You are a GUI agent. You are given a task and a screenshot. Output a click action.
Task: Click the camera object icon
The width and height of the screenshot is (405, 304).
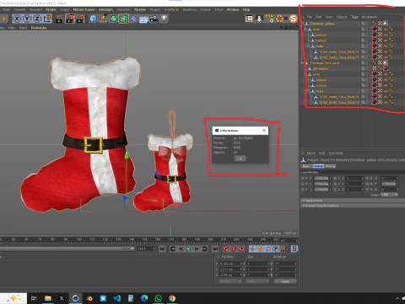[154, 19]
